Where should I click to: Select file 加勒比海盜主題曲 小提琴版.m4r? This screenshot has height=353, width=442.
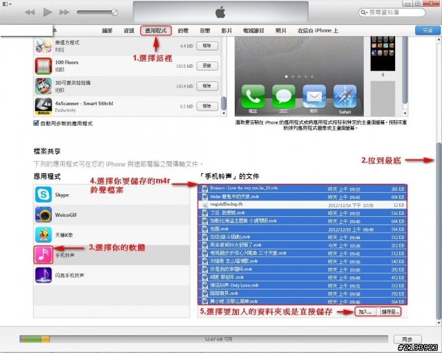pos(302,221)
